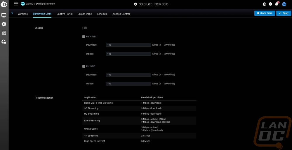Open settings gear in left sidebar

point(4,24)
